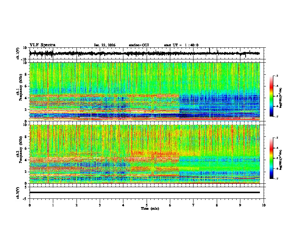Screen dimensions: 297x230
Task: Click the "station=OUI" header label
Action: (x=139, y=45)
